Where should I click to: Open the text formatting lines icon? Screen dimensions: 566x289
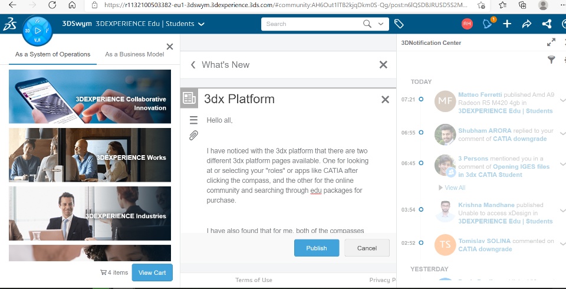point(193,120)
